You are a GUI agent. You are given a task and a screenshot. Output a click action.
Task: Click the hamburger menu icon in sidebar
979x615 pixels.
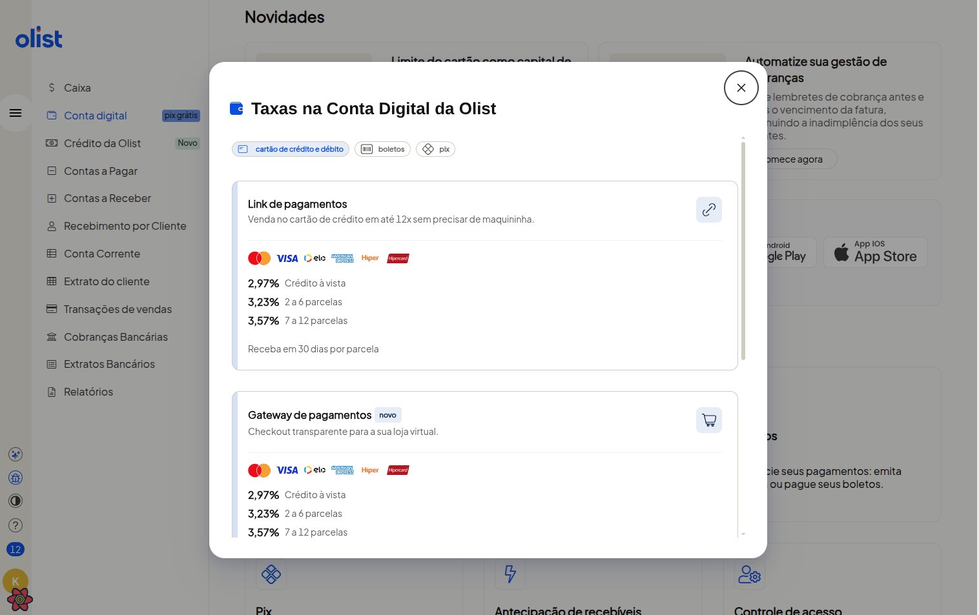coord(15,113)
